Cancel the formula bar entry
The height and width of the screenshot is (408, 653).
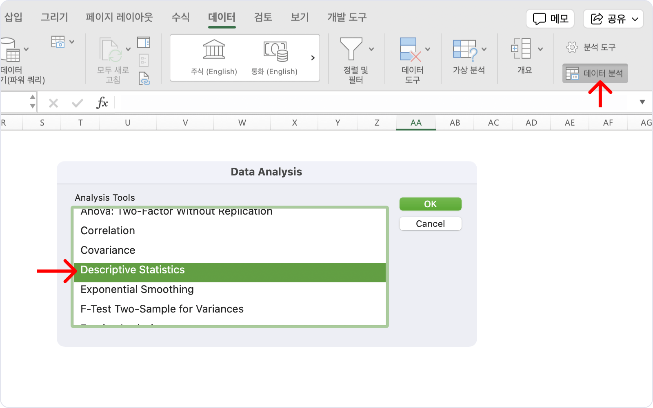point(53,103)
